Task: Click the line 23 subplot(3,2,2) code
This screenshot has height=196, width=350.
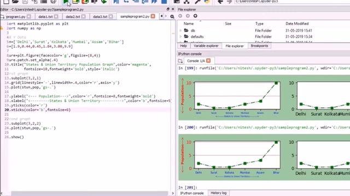Action: tap(26, 124)
